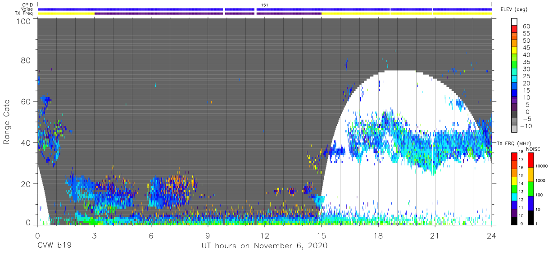Click the blue Noise strip above the plot
The width and height of the screenshot is (553, 255).
(x=265, y=9)
